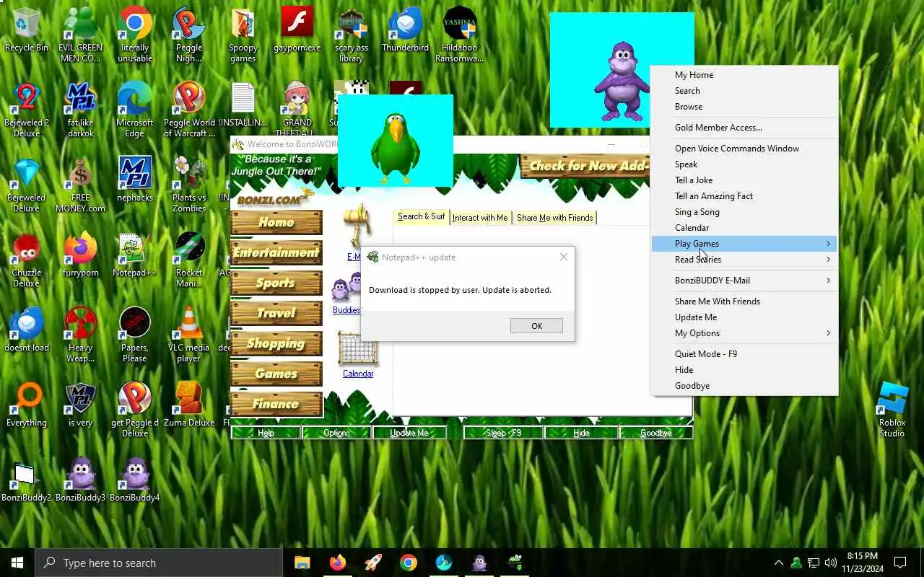Expand the Play Games submenu
Image resolution: width=924 pixels, height=577 pixels.
click(744, 244)
